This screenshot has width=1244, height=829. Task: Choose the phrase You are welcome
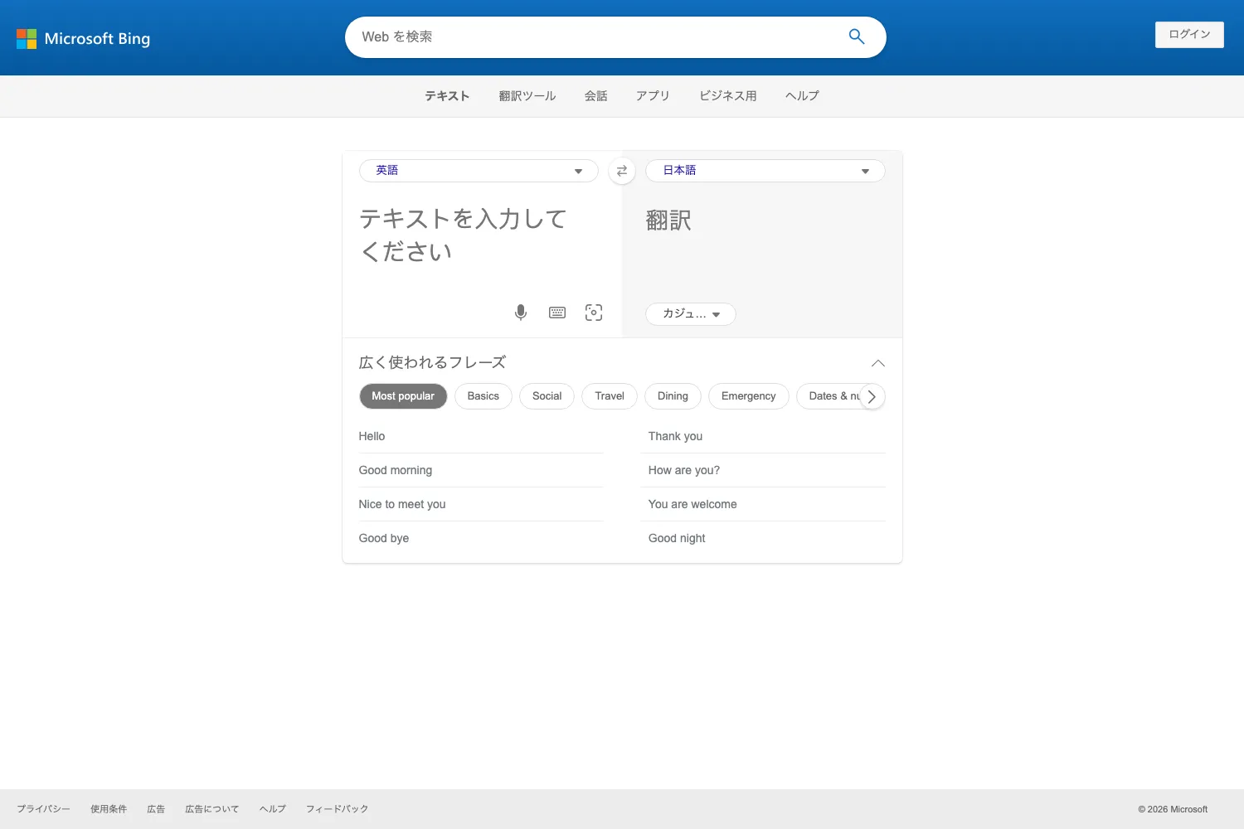(763, 504)
